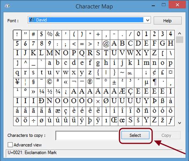Open the Help dialog
The image size is (189, 161).
point(168,21)
